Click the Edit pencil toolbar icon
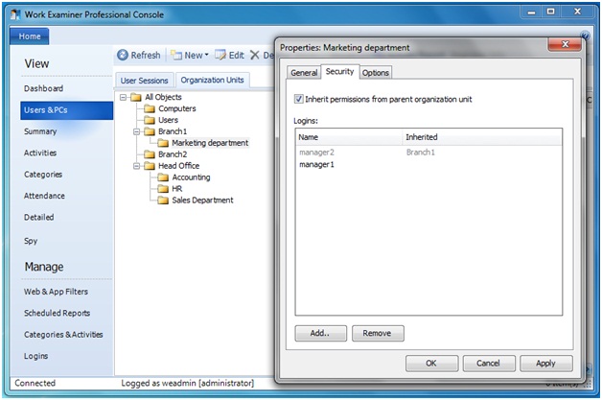The image size is (602, 401). coord(220,56)
